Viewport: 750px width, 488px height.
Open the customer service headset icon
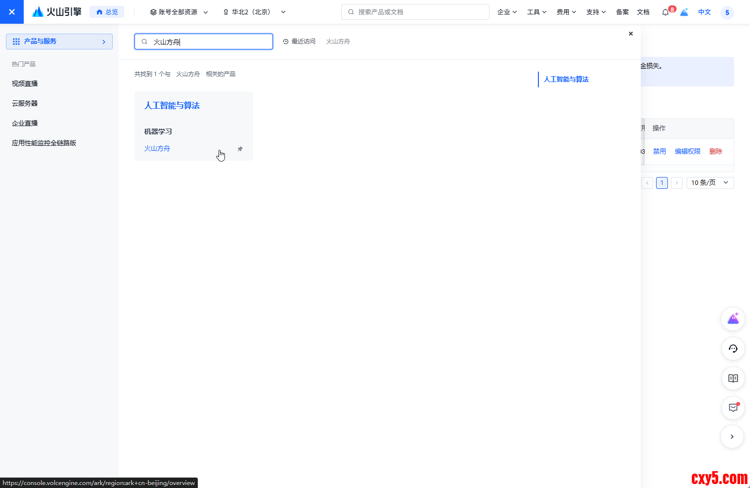(x=733, y=349)
